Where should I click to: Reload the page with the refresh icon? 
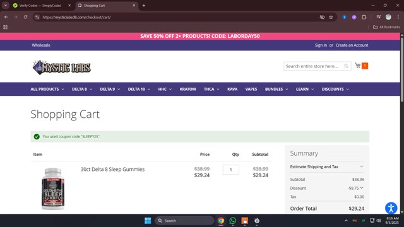[x=25, y=17]
